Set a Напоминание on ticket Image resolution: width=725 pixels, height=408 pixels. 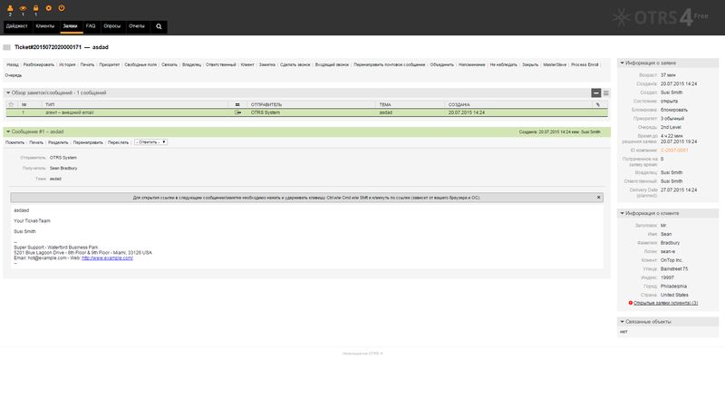click(x=471, y=64)
